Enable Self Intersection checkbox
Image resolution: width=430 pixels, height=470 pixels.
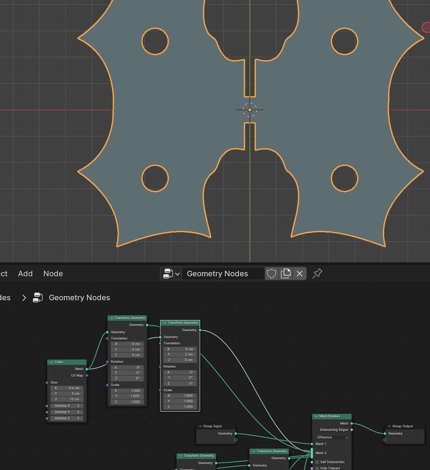317,462
